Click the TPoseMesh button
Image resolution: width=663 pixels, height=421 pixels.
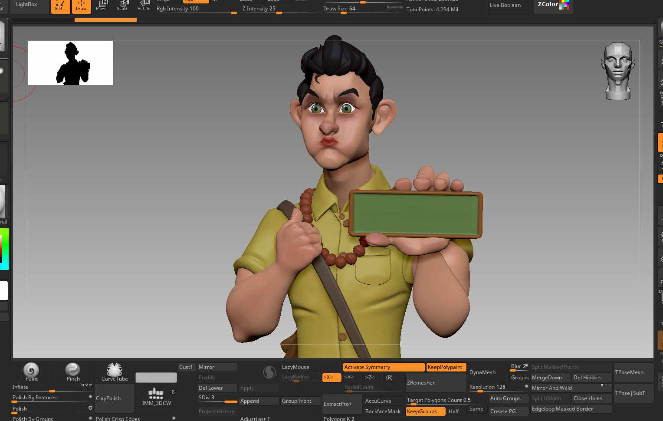(x=633, y=372)
